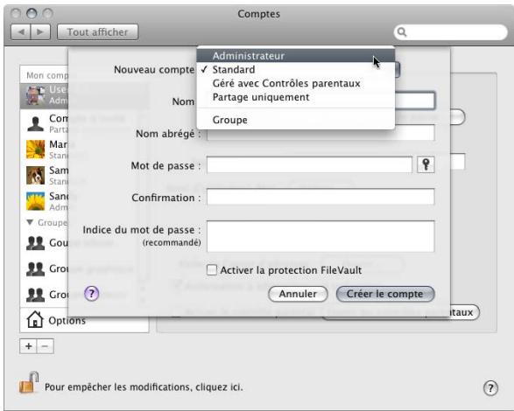Open the password assistant key icon
514x411 pixels.
(x=426, y=164)
